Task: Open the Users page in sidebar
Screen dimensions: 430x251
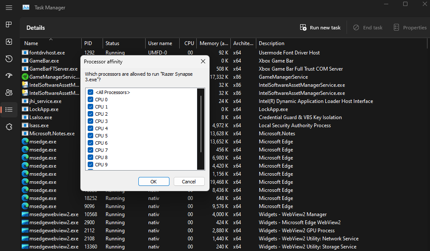Action: (x=9, y=93)
